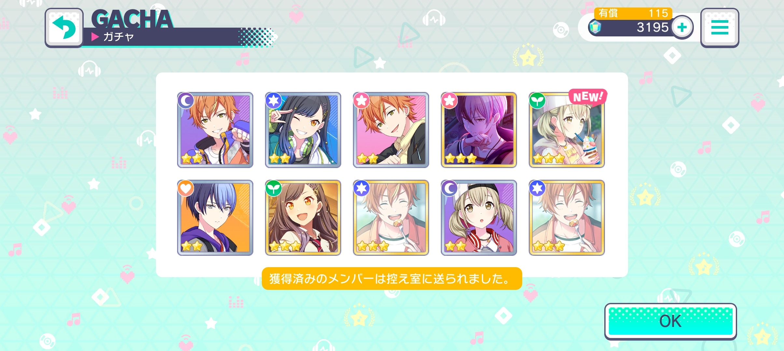784x351 pixels.
Task: Tap the back arrow icon
Action: (64, 28)
